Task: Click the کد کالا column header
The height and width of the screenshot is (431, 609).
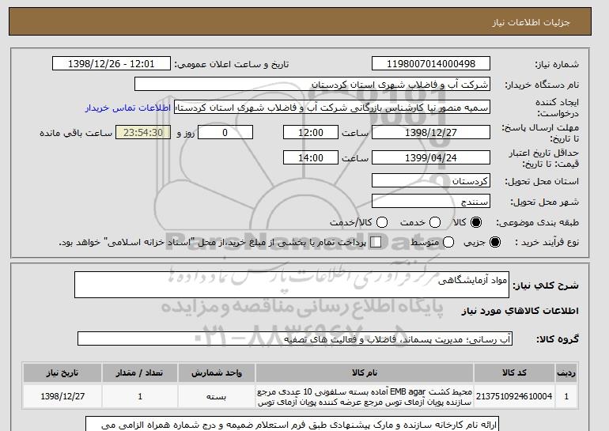Action: click(x=514, y=372)
